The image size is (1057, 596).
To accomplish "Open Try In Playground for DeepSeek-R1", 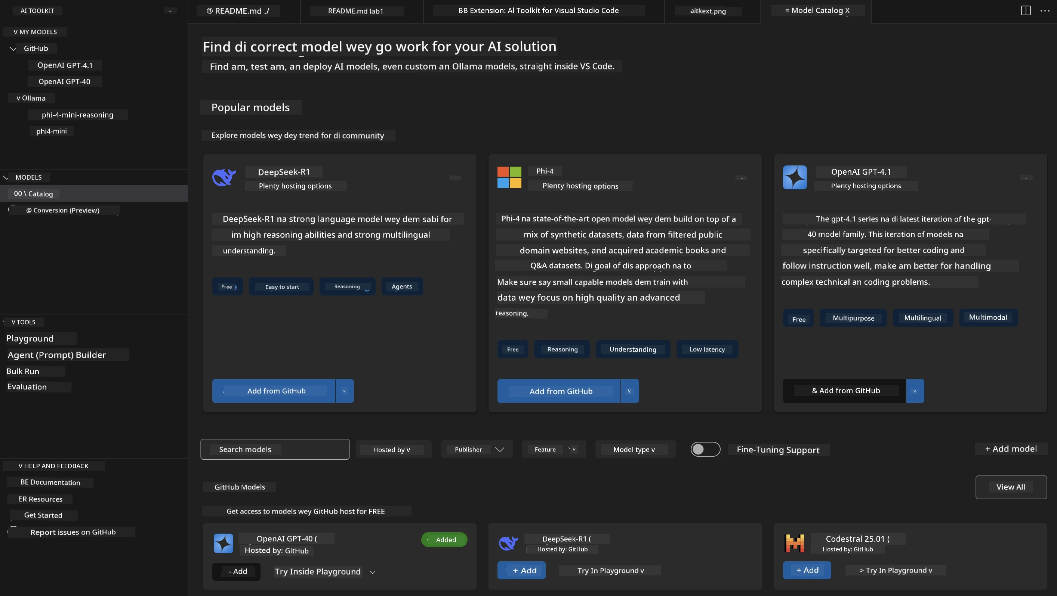I will [610, 571].
